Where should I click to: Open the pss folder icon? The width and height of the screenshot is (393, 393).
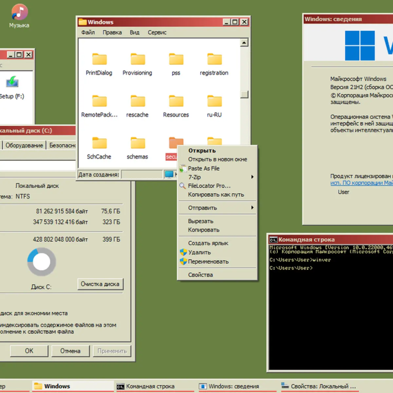point(176,59)
